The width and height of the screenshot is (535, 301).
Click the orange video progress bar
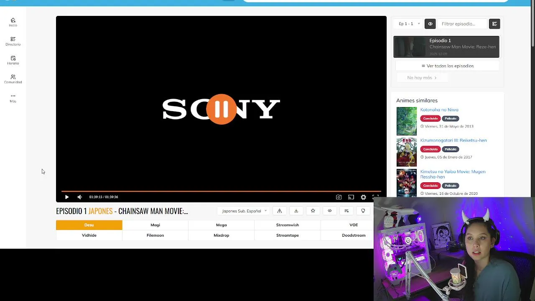coord(221,191)
